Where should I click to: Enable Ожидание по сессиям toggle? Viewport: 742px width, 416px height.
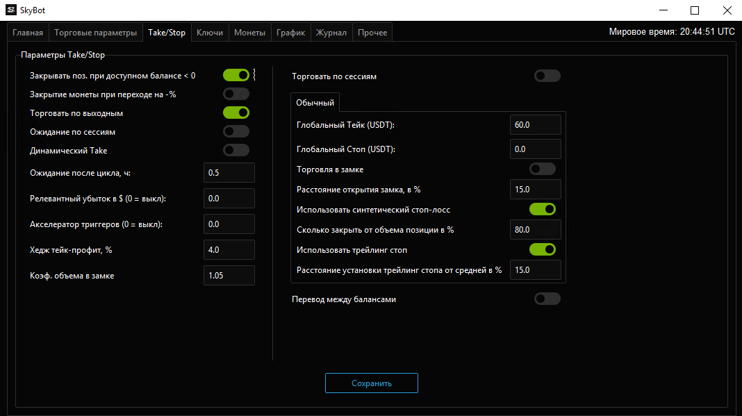coord(236,131)
